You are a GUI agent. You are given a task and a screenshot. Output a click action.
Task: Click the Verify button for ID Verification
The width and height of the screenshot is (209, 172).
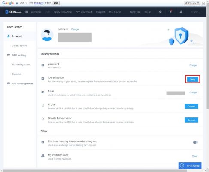click(x=193, y=79)
